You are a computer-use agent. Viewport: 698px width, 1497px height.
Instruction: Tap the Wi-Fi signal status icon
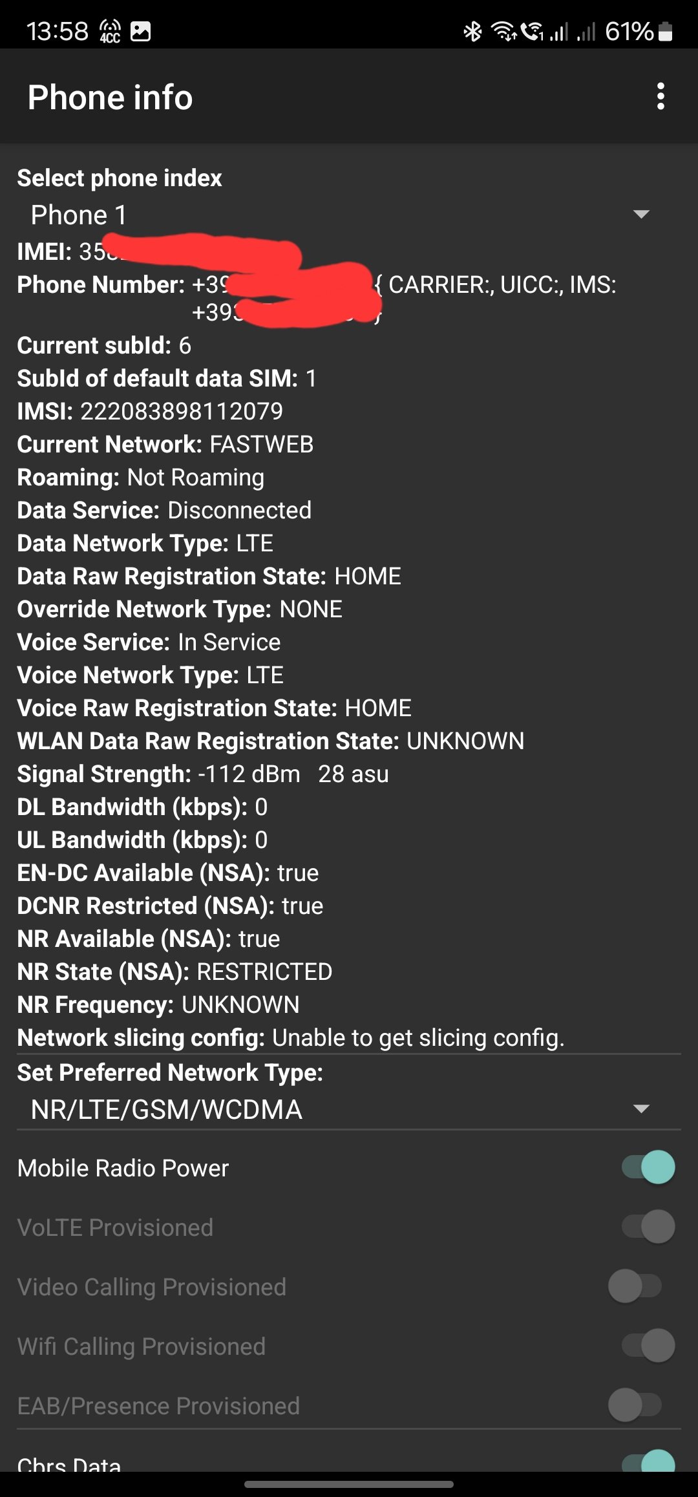(x=503, y=31)
